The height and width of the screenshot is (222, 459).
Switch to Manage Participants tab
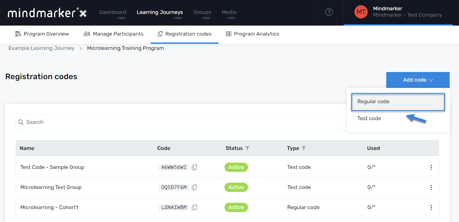pos(114,34)
